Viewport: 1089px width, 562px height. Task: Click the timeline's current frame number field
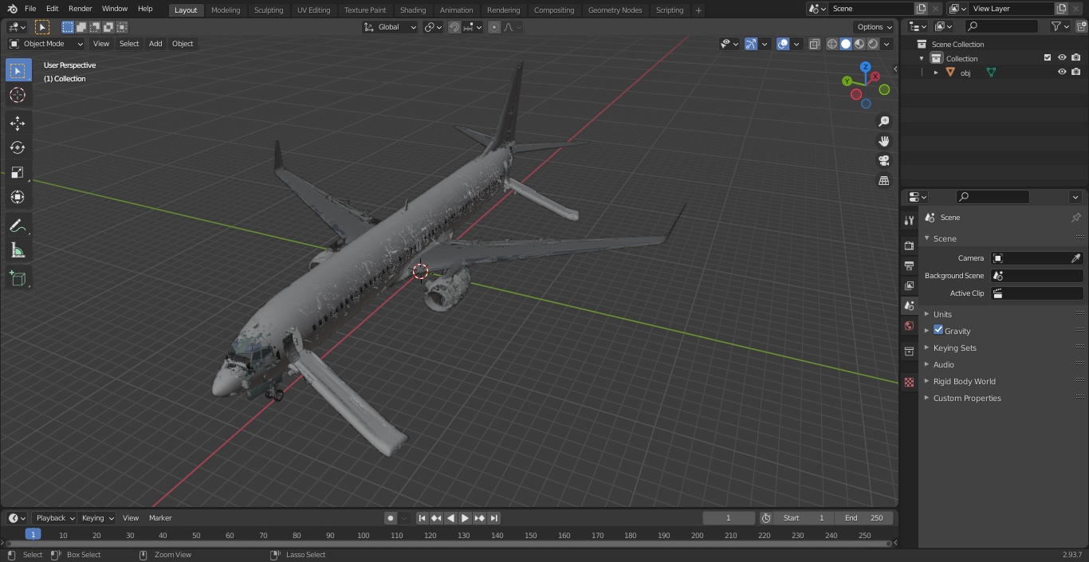click(x=729, y=518)
